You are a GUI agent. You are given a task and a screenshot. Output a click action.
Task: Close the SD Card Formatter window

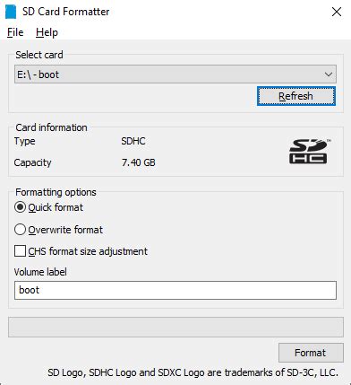[337, 12]
